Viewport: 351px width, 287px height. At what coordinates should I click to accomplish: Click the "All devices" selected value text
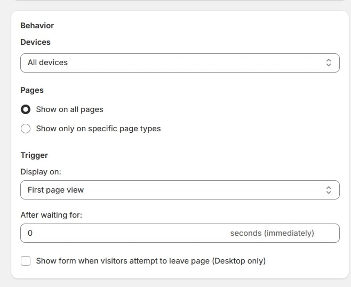pyautogui.click(x=47, y=62)
